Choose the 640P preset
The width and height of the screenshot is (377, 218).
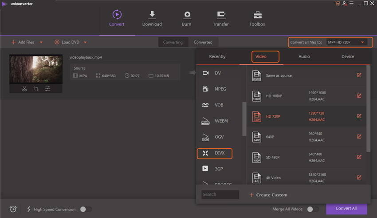[x=306, y=137]
